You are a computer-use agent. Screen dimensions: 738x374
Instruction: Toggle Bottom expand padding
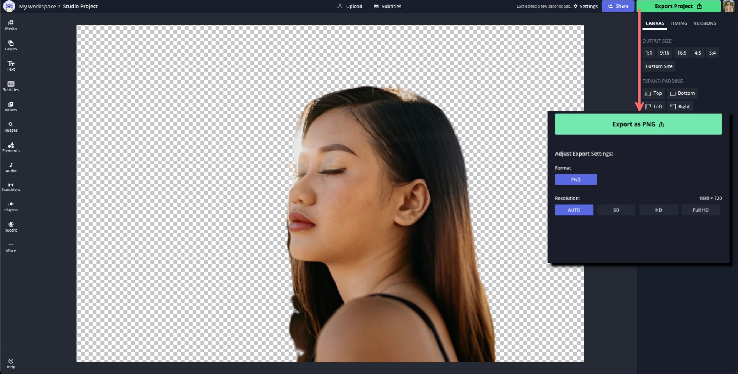point(682,93)
